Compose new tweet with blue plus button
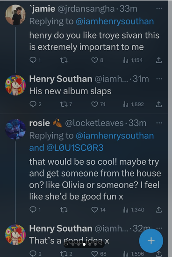This screenshot has height=257, width=172. pyautogui.click(x=151, y=241)
